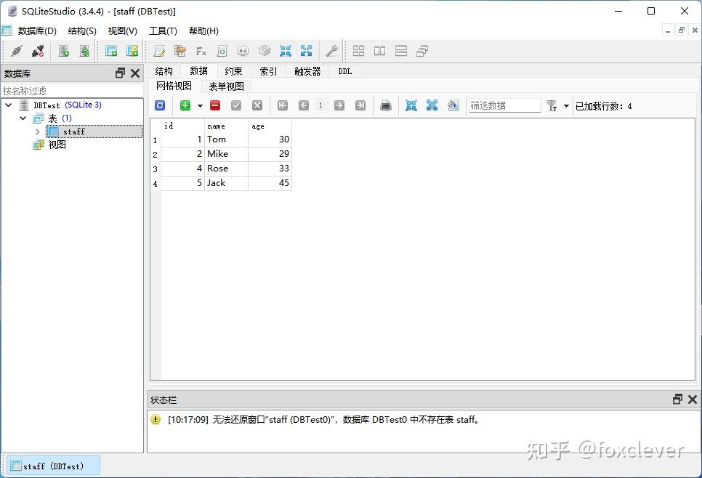Viewport: 702px width, 478px height.
Task: Click the inward arrows icon in data toolbar
Action: (x=411, y=105)
